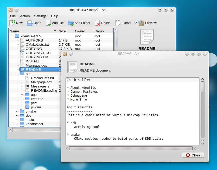
Task: Click the Extract toolbar icon
Action: pyautogui.click(x=118, y=23)
